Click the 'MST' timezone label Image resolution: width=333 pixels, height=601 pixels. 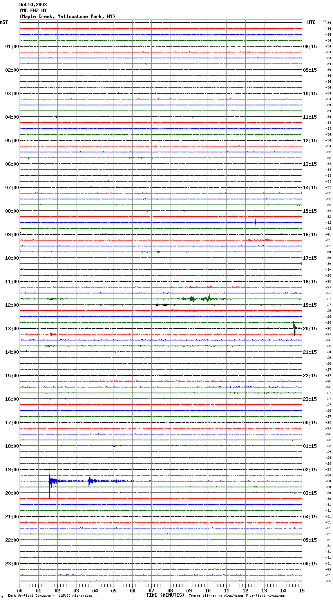(4, 22)
